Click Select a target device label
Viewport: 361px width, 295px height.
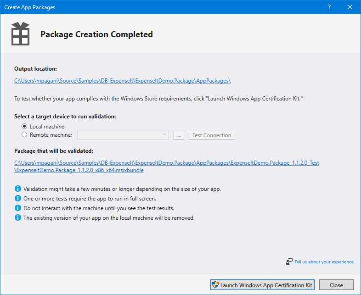click(x=65, y=117)
